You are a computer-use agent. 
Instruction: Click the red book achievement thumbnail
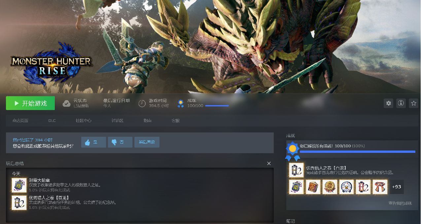(313, 187)
